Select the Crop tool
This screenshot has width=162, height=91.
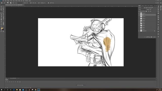(x=1, y=10)
